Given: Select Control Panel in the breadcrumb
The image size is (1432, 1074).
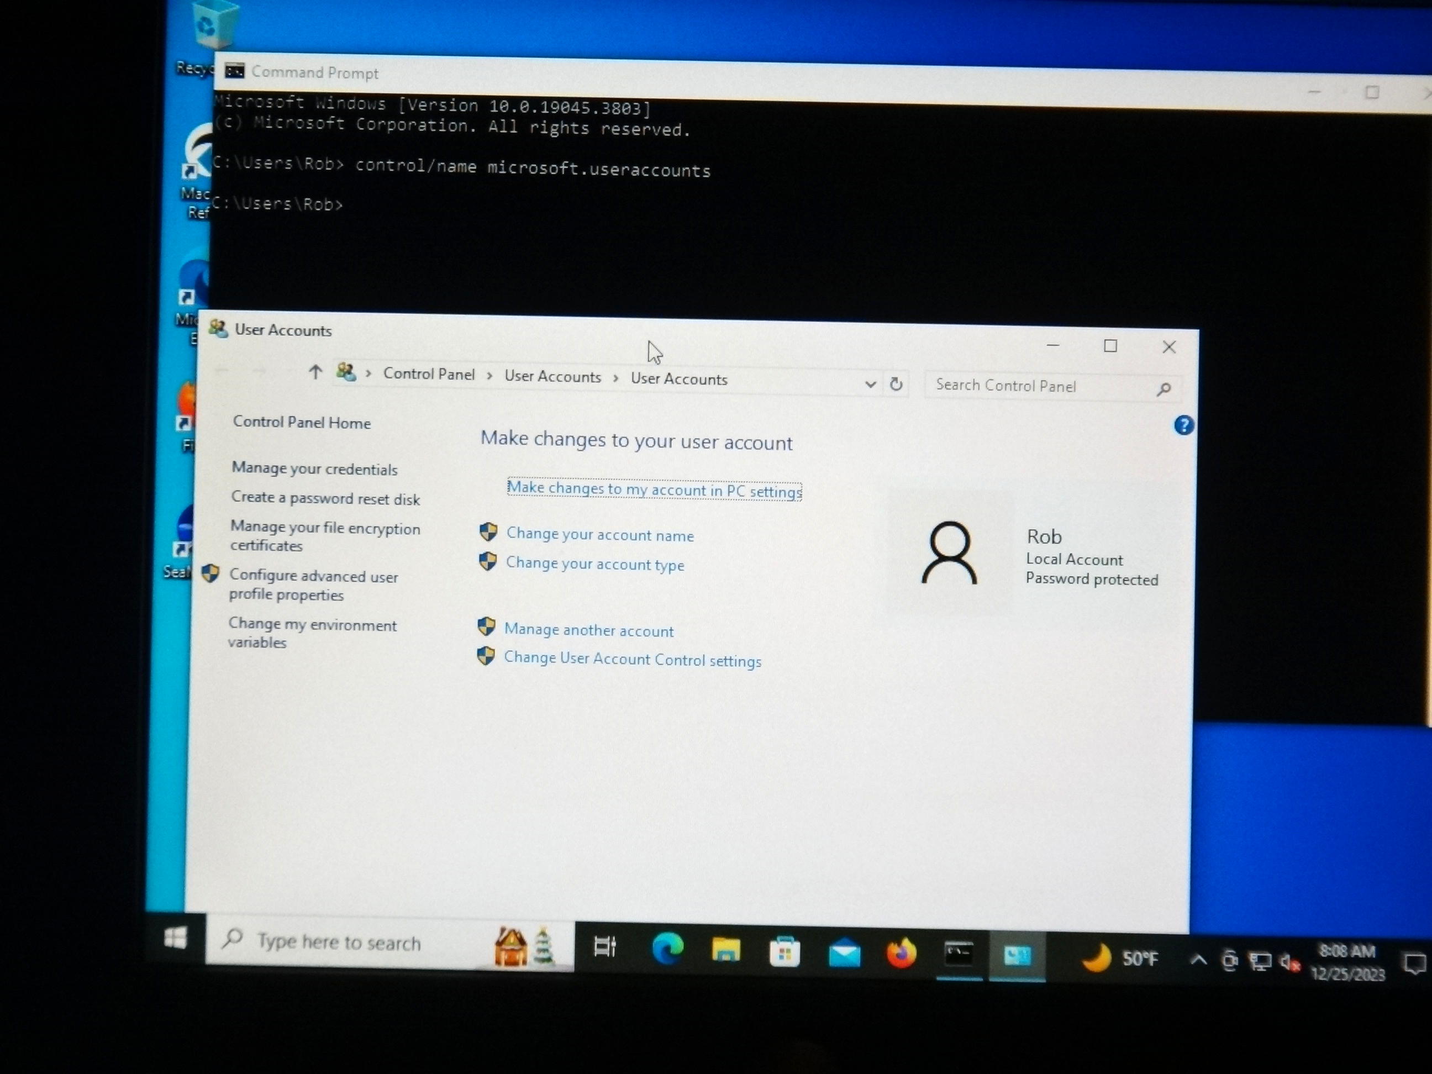Looking at the screenshot, I should (429, 374).
